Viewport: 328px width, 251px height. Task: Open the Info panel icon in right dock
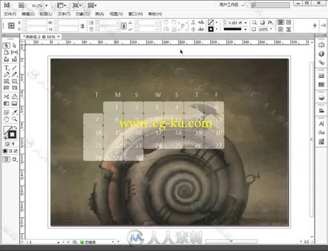(x=321, y=54)
